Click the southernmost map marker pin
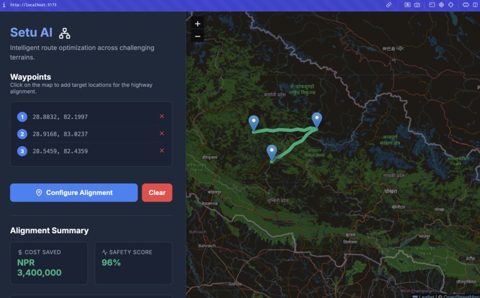The width and height of the screenshot is (480, 298). (272, 153)
